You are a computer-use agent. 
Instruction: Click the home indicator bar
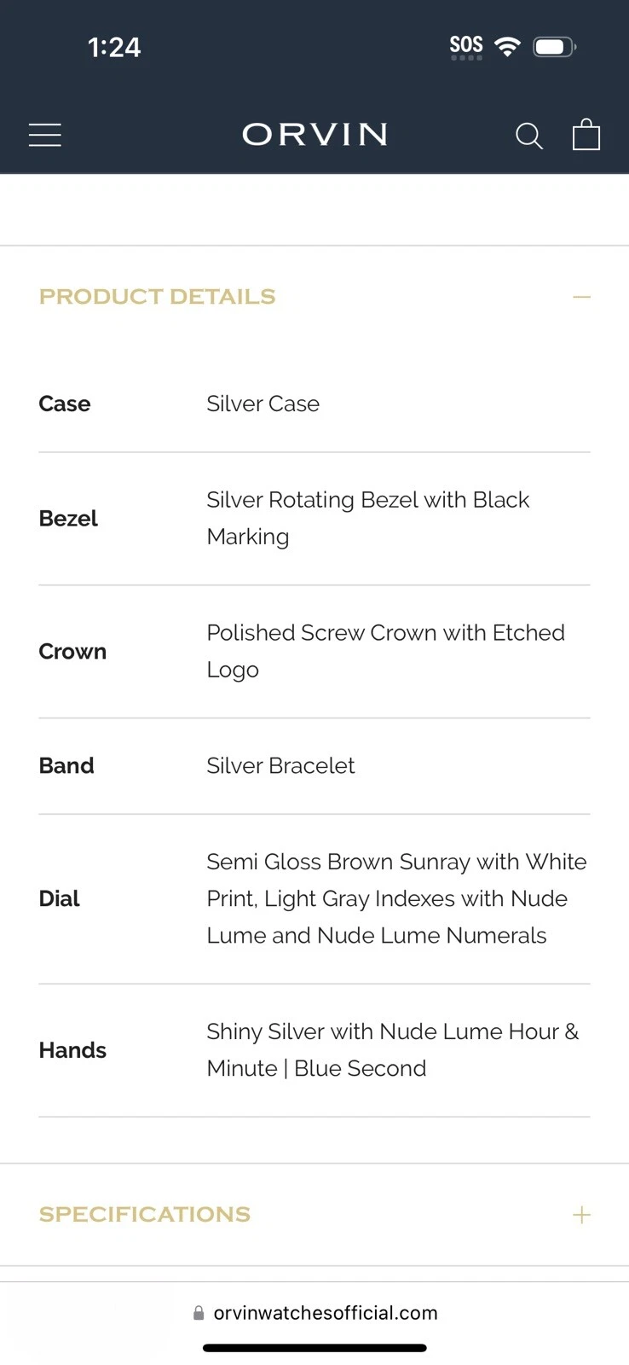[x=314, y=1348]
